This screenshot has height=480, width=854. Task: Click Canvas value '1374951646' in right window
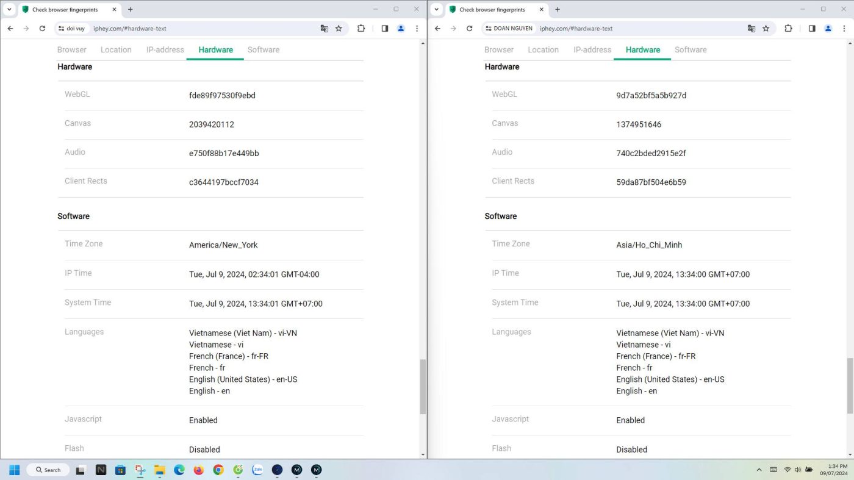point(639,124)
